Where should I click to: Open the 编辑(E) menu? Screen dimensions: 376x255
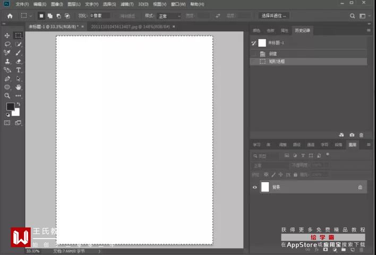coord(40,4)
